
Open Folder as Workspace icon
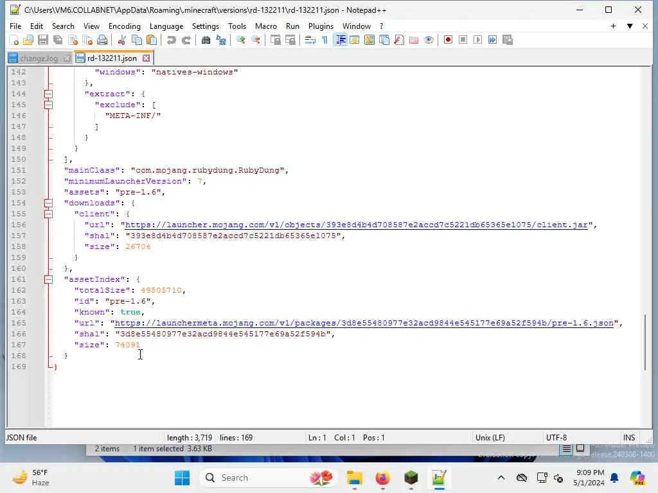point(414,40)
